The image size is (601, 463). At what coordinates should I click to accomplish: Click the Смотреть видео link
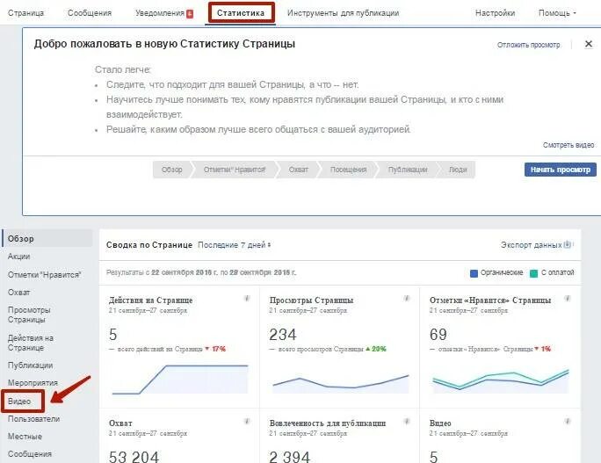[568, 145]
